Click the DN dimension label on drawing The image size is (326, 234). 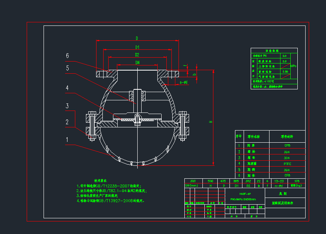[x=137, y=63]
